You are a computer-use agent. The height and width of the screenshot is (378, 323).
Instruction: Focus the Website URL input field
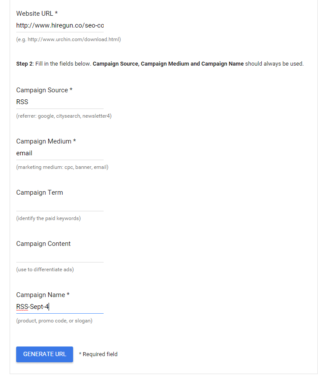[60, 25]
